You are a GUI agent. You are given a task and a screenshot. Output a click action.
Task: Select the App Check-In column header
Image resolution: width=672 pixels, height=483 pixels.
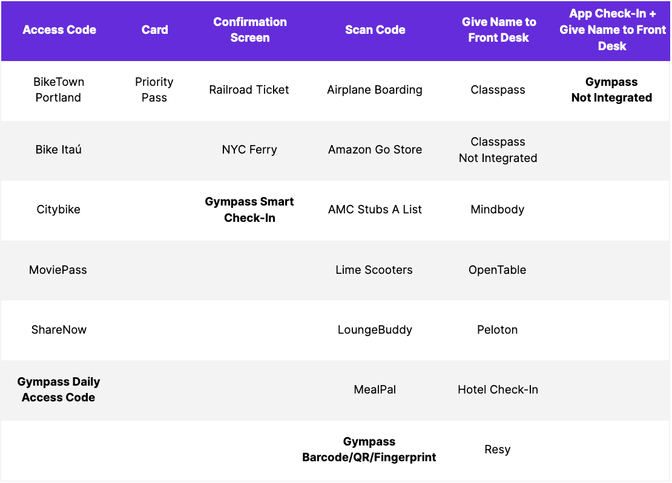pyautogui.click(x=612, y=30)
